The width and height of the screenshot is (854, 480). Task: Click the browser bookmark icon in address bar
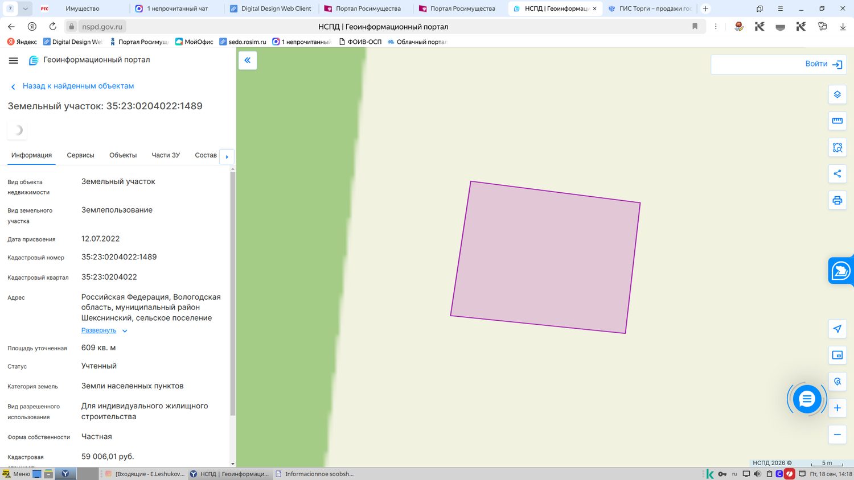pyautogui.click(x=695, y=26)
